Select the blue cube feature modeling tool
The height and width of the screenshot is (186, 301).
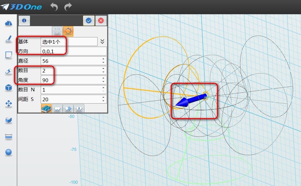pyautogui.click(x=9, y=88)
